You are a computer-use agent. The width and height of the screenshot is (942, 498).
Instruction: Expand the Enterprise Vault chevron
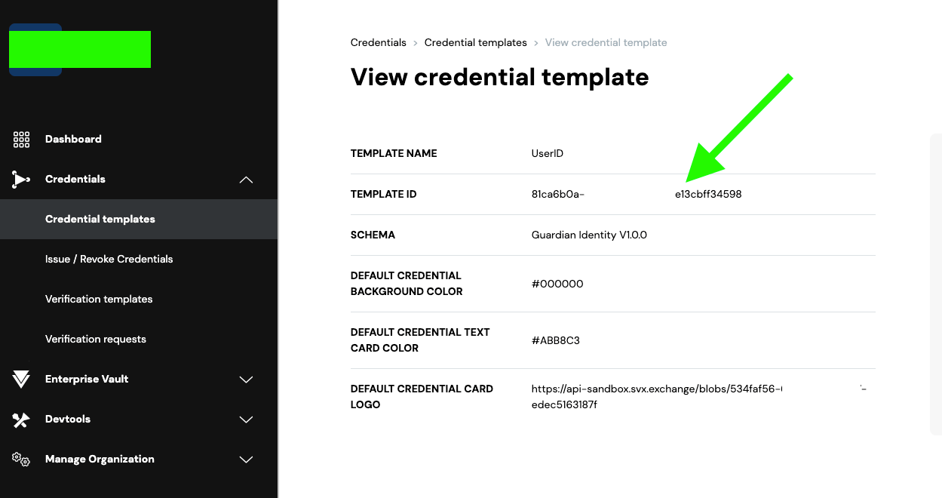(x=246, y=380)
